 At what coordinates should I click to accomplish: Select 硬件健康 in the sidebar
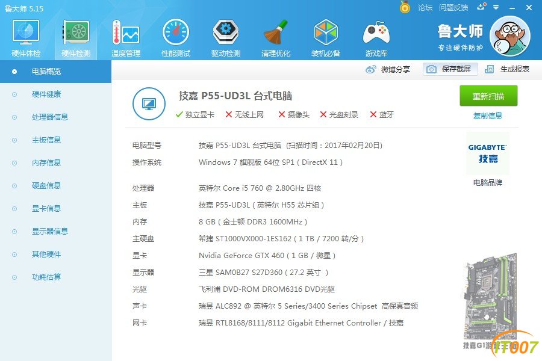46,94
